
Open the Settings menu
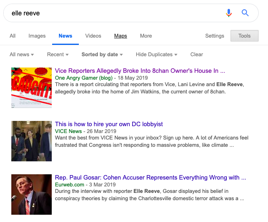pos(215,36)
